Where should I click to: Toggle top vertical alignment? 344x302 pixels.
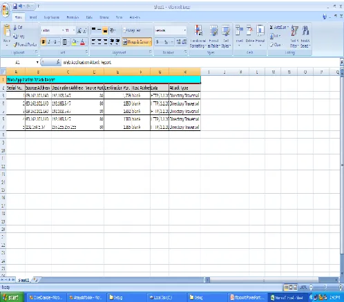click(93, 30)
